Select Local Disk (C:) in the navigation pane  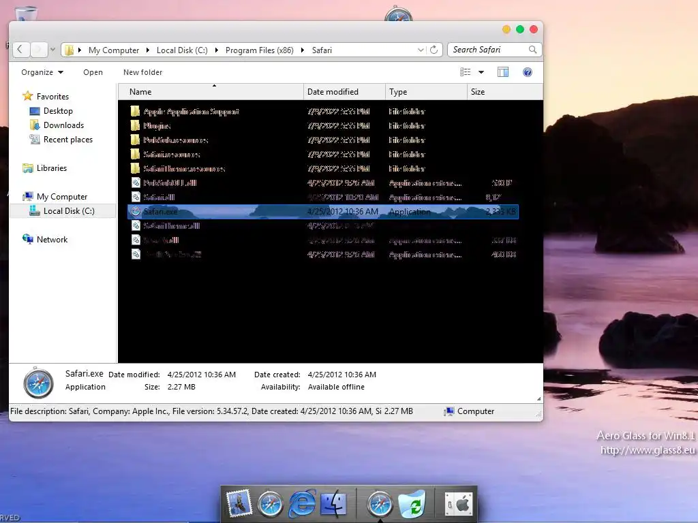69,211
